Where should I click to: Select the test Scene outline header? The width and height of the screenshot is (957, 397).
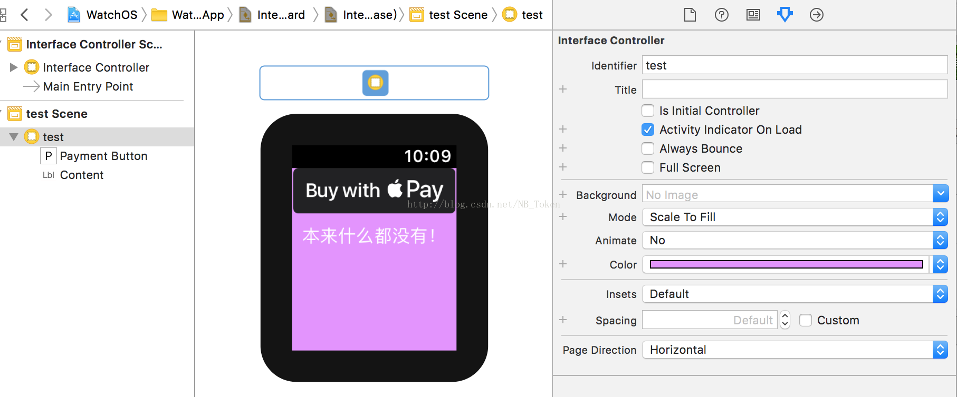coord(56,114)
